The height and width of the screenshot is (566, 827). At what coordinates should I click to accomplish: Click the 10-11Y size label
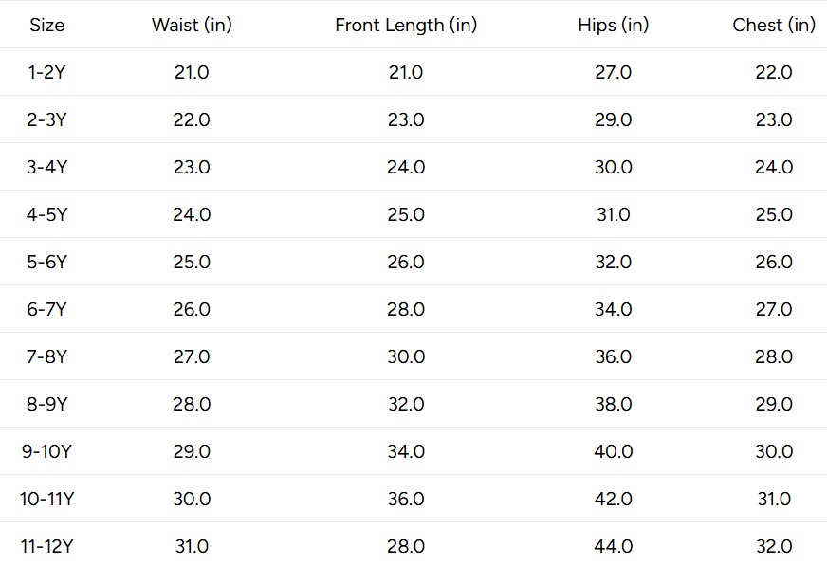[46, 499]
